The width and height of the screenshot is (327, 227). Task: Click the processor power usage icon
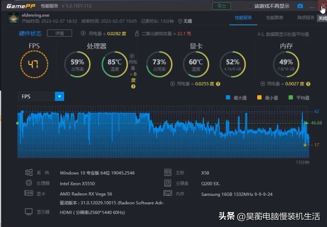tap(132, 56)
